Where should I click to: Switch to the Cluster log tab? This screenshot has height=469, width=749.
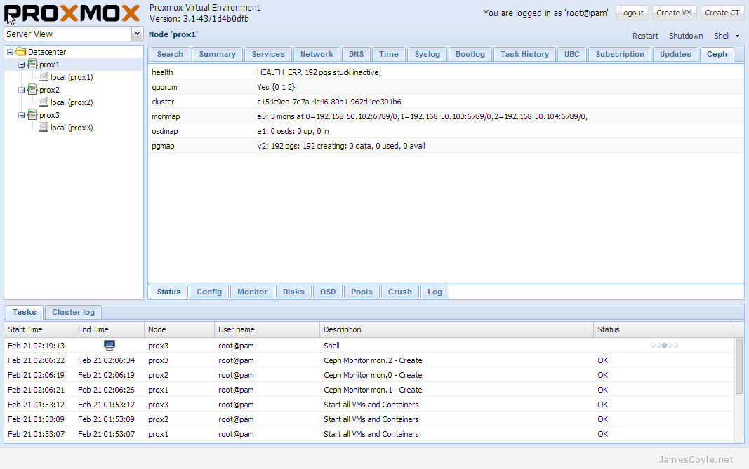coord(73,312)
